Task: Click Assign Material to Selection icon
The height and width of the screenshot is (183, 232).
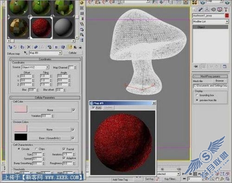Action: coord(22,47)
